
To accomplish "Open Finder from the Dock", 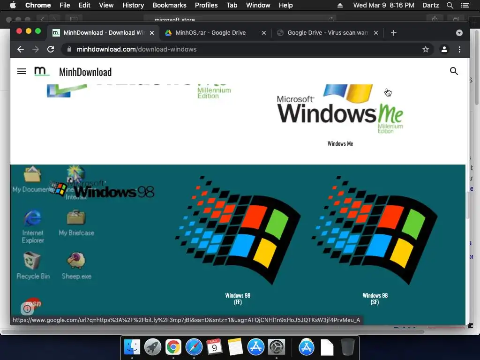I will pyautogui.click(x=132, y=347).
